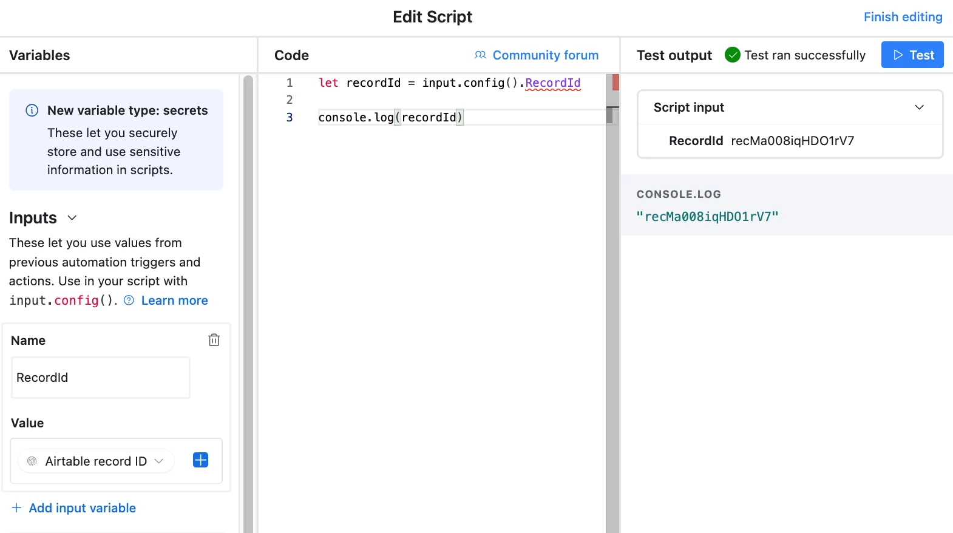
Task: Open the Airtable record ID dropdown
Action: pyautogui.click(x=97, y=461)
